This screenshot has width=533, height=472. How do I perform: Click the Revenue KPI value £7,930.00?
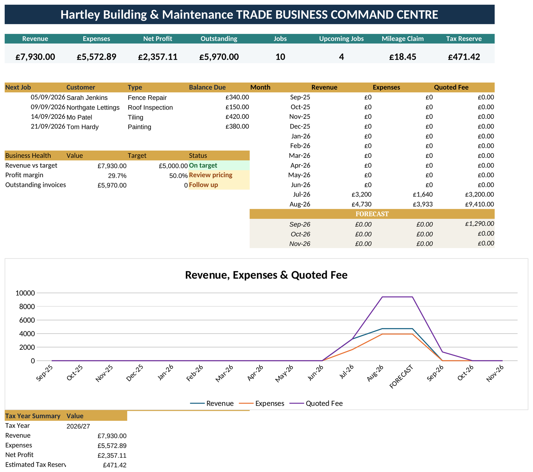[35, 57]
